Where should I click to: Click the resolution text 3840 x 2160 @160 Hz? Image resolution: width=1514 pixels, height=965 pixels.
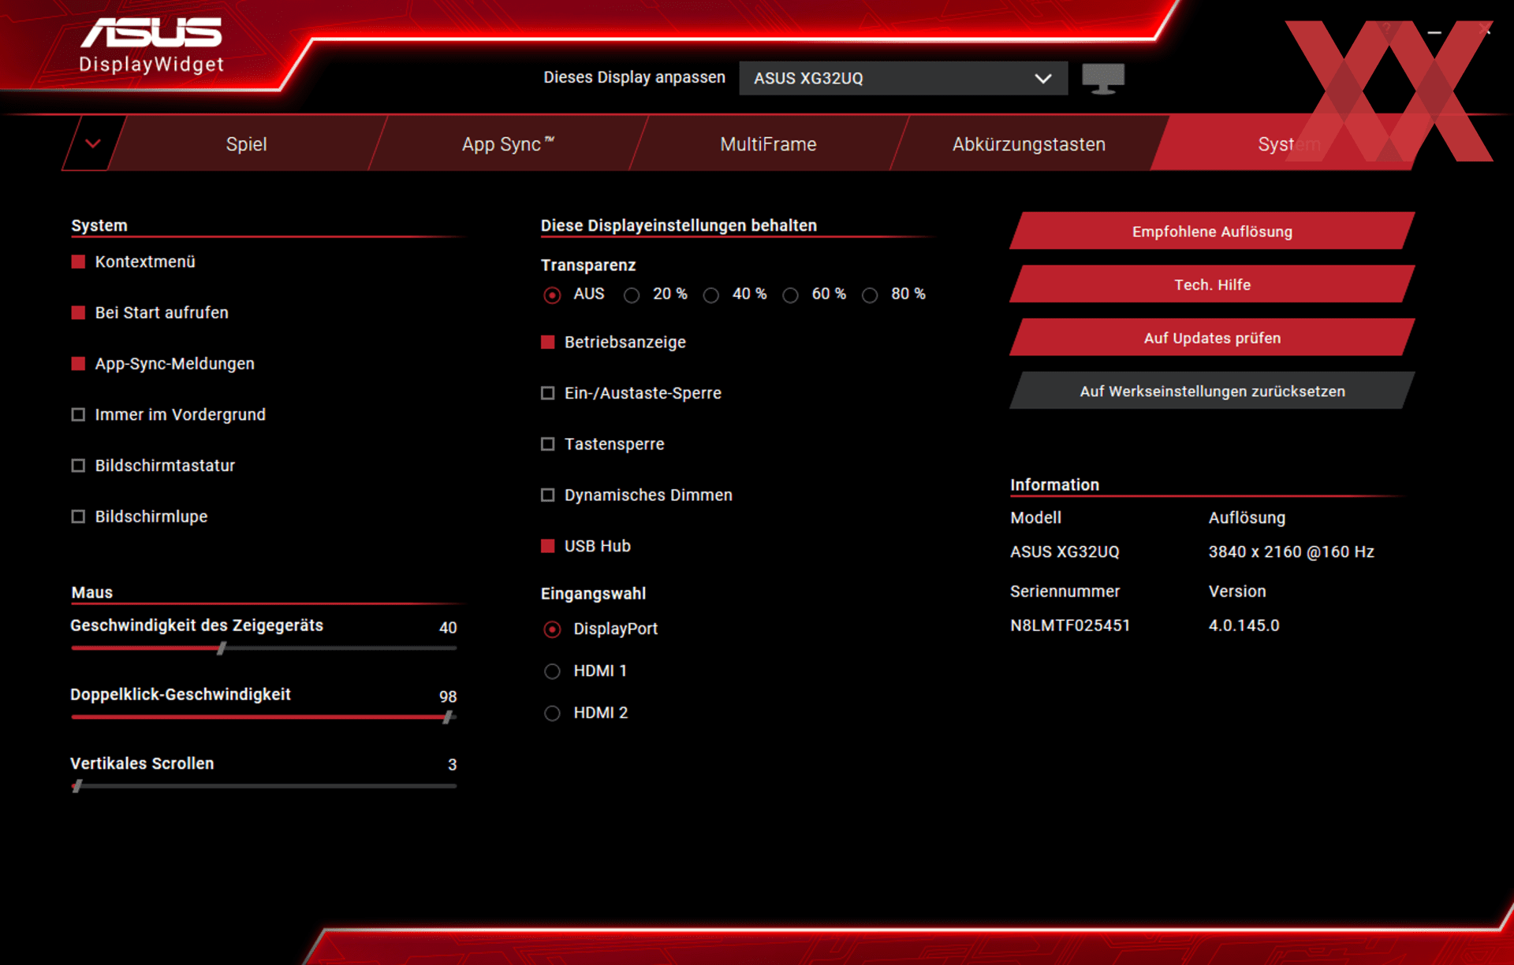click(x=1291, y=551)
